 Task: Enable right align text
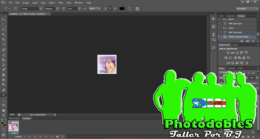(x=115, y=9)
